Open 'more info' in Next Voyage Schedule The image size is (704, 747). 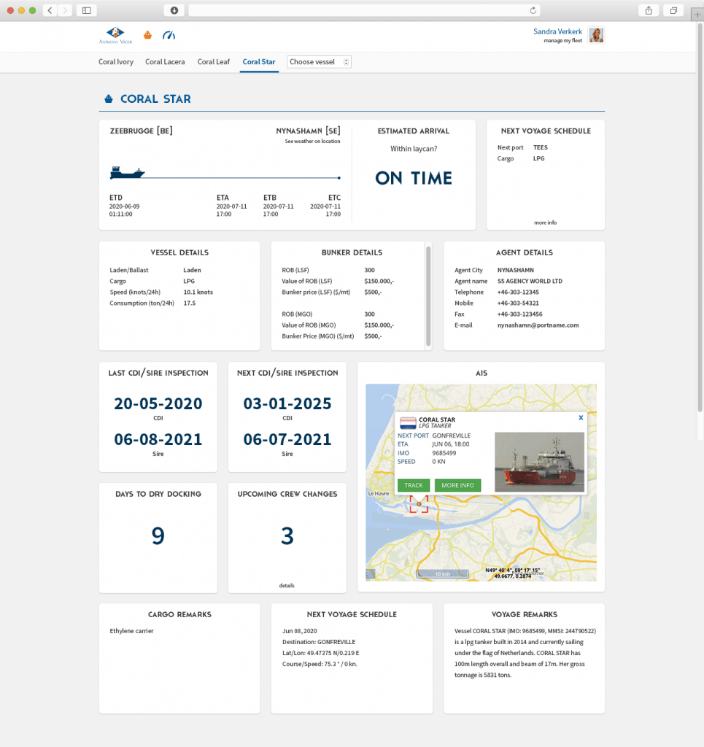click(x=545, y=222)
